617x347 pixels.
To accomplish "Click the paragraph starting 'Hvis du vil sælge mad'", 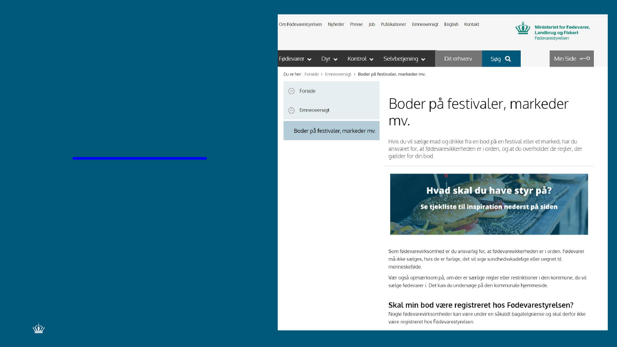I will [x=485, y=149].
